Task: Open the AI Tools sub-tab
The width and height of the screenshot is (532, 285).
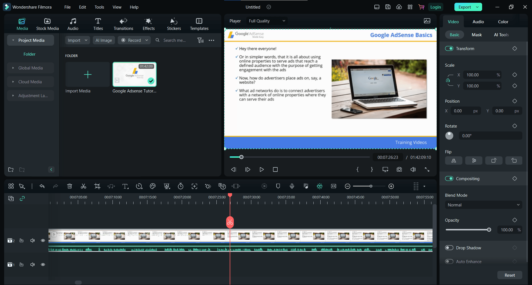Action: (x=501, y=35)
